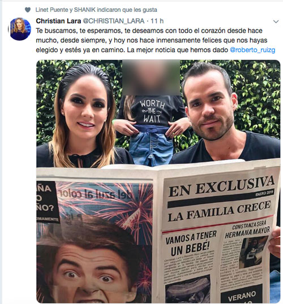Viewport: 283px width, 304px height.
Task: Click the 'WORTH THE WAIT' shirt in the photo
Action: click(x=152, y=111)
